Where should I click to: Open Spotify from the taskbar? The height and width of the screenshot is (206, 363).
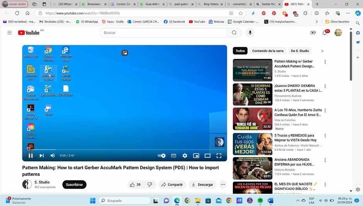click(x=260, y=201)
